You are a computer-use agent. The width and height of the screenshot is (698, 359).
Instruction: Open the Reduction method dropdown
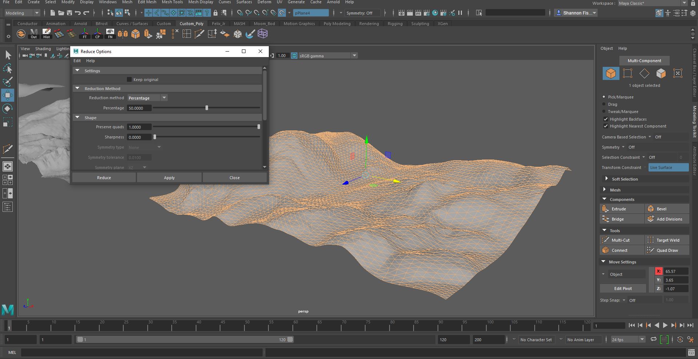coord(164,97)
